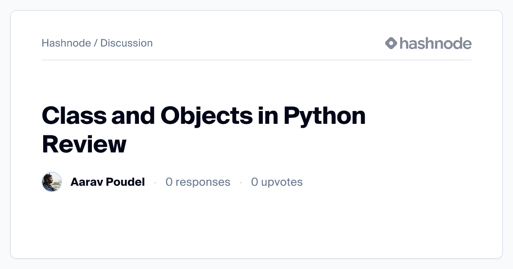Click the word Review in the title
The width and height of the screenshot is (513, 269).
(84, 144)
